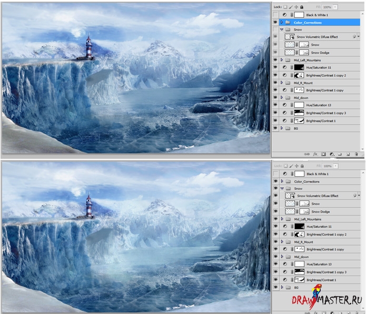This screenshot has height=314, width=366.
Task: Click Black & White 1 white mask thumbnail, upper panel
Action: pos(299,15)
